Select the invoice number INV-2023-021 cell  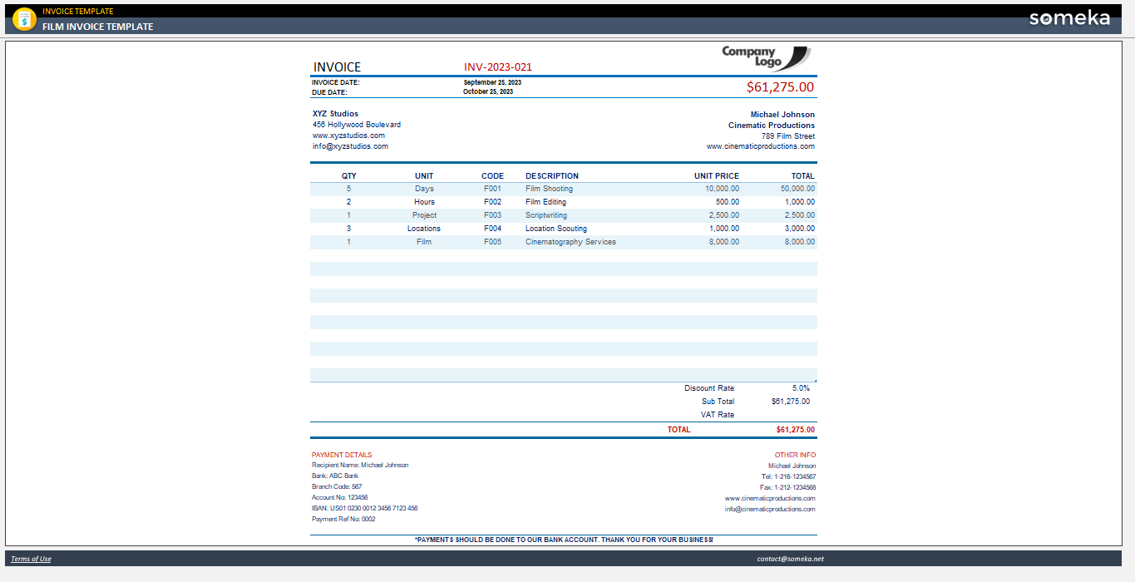(x=498, y=67)
